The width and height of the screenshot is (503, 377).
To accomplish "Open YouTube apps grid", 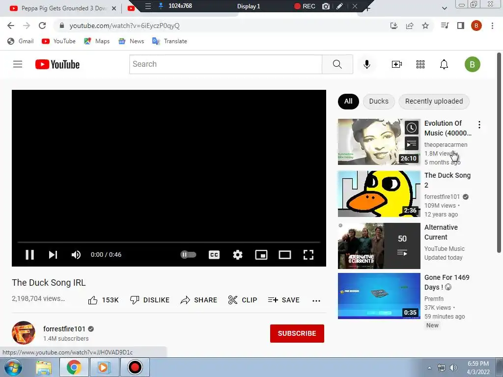I will coord(420,64).
